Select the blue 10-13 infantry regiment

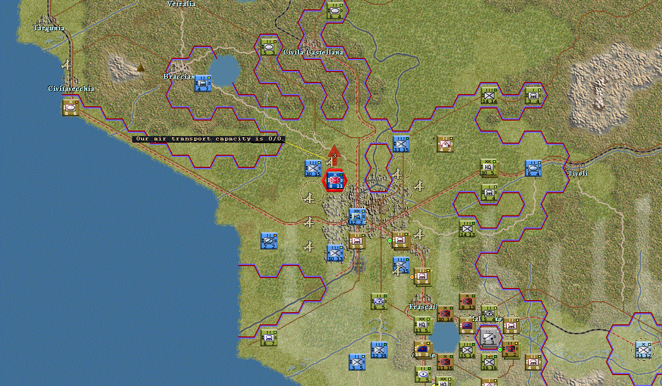tap(335, 253)
